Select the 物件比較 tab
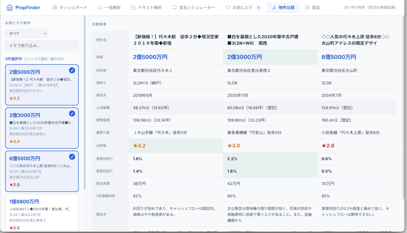 (283, 7)
